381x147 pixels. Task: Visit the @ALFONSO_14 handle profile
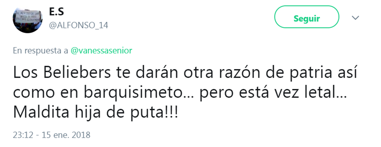tap(78, 26)
